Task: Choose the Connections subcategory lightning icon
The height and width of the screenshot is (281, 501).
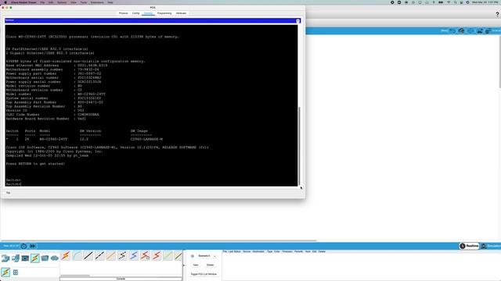Action: pyautogui.click(x=5, y=272)
